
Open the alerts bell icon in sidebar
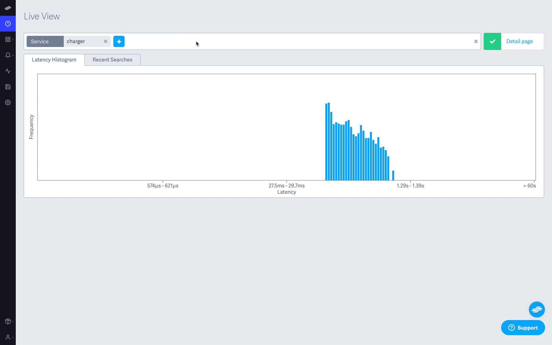click(x=8, y=55)
